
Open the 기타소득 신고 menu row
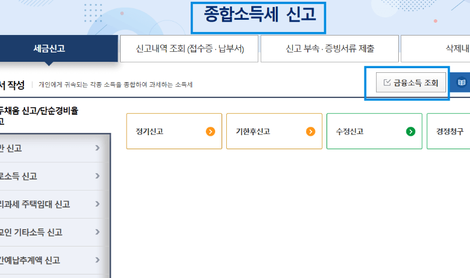tap(54, 232)
